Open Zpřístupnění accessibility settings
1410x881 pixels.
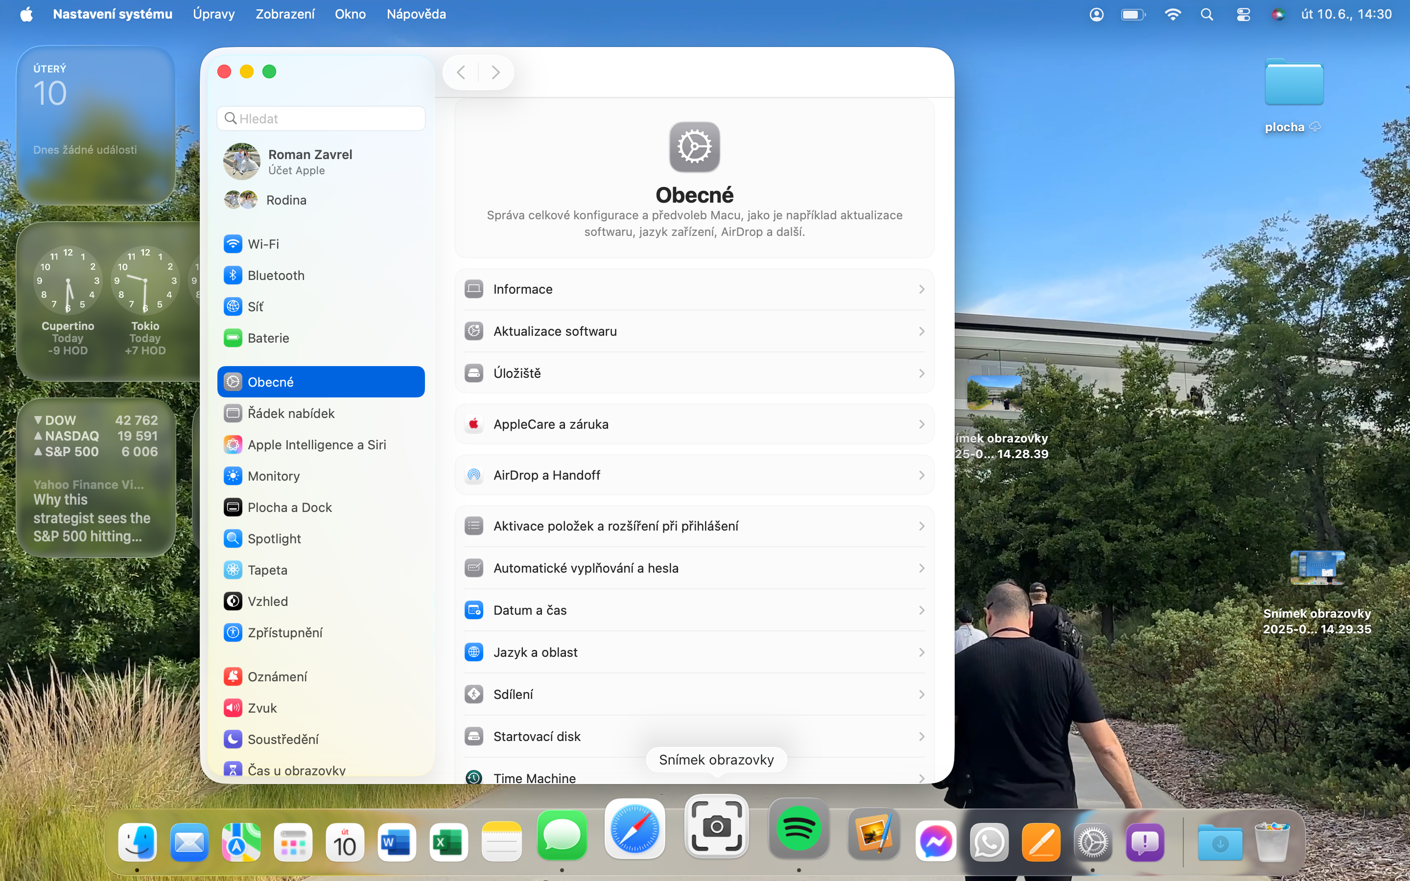point(284,632)
